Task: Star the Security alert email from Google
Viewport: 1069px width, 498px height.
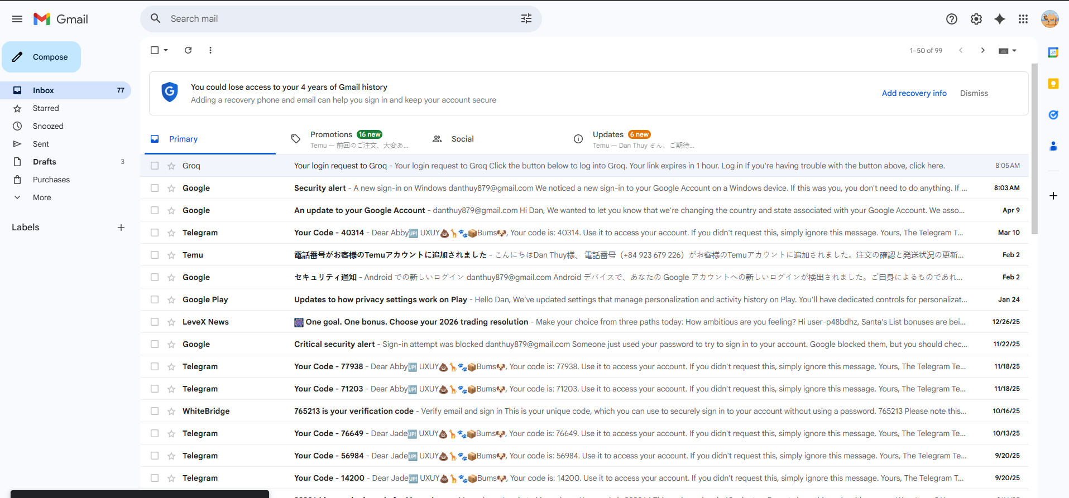Action: pyautogui.click(x=171, y=188)
